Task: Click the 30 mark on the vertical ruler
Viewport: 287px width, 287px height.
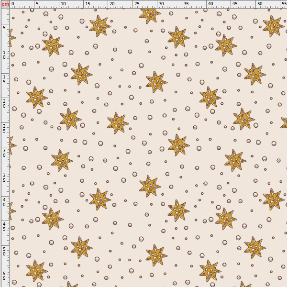Action: click(x=4, y=153)
